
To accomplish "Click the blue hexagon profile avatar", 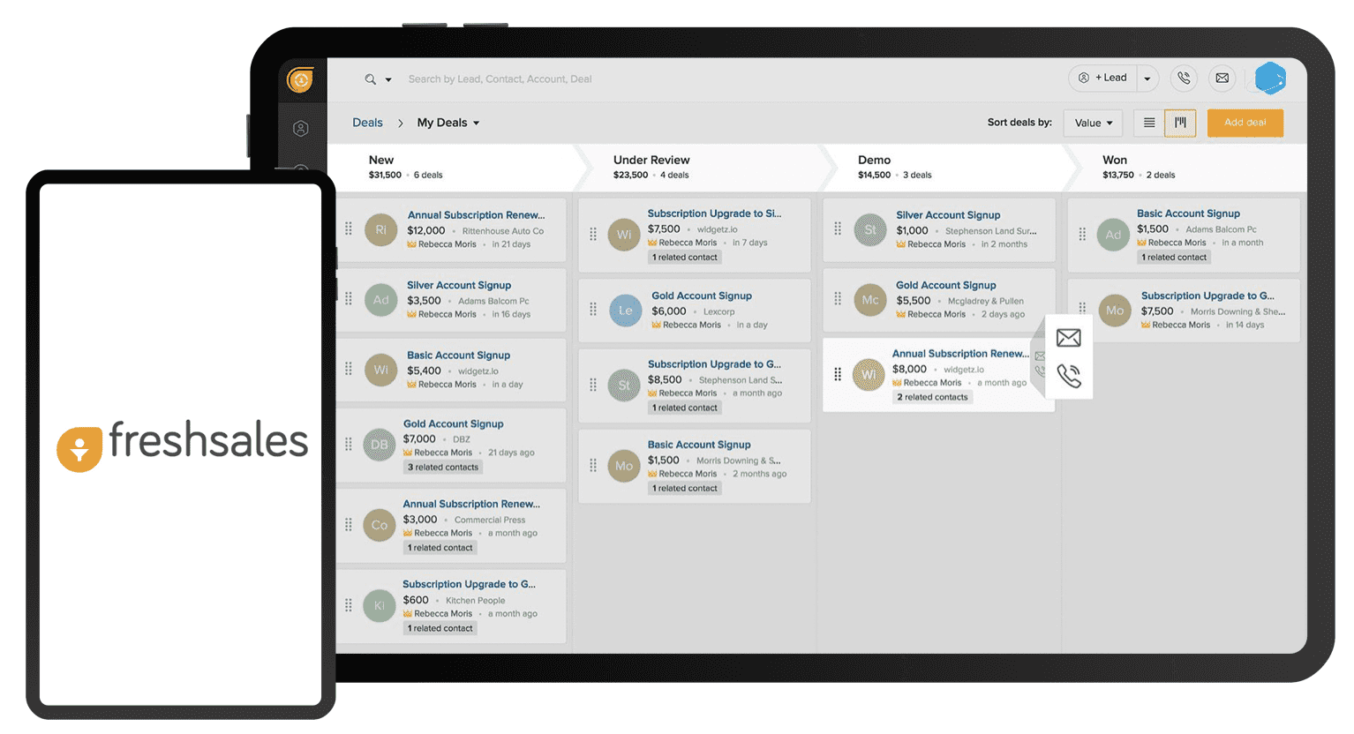I will [x=1270, y=79].
